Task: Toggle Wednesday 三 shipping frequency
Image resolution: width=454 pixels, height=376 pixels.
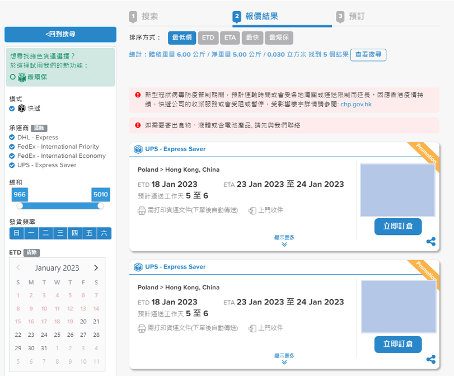Action: pos(60,233)
